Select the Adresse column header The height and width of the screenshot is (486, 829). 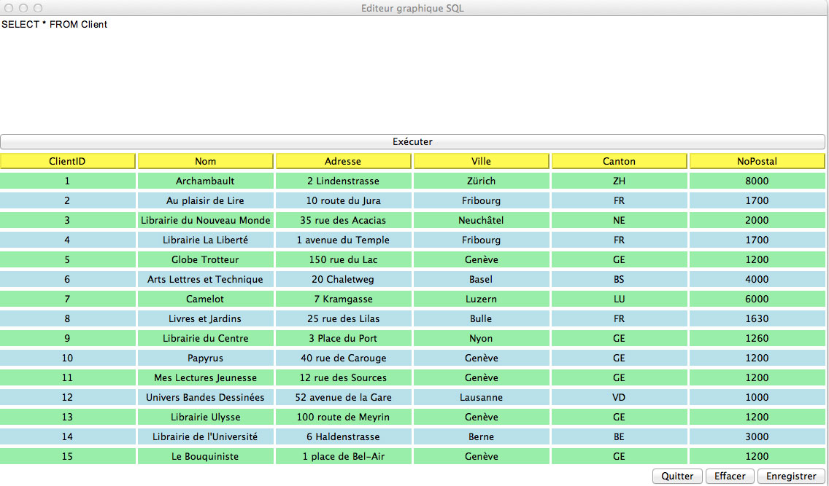tap(343, 161)
